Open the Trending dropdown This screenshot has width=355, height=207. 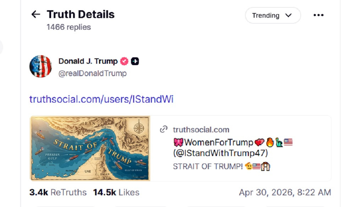tap(273, 15)
